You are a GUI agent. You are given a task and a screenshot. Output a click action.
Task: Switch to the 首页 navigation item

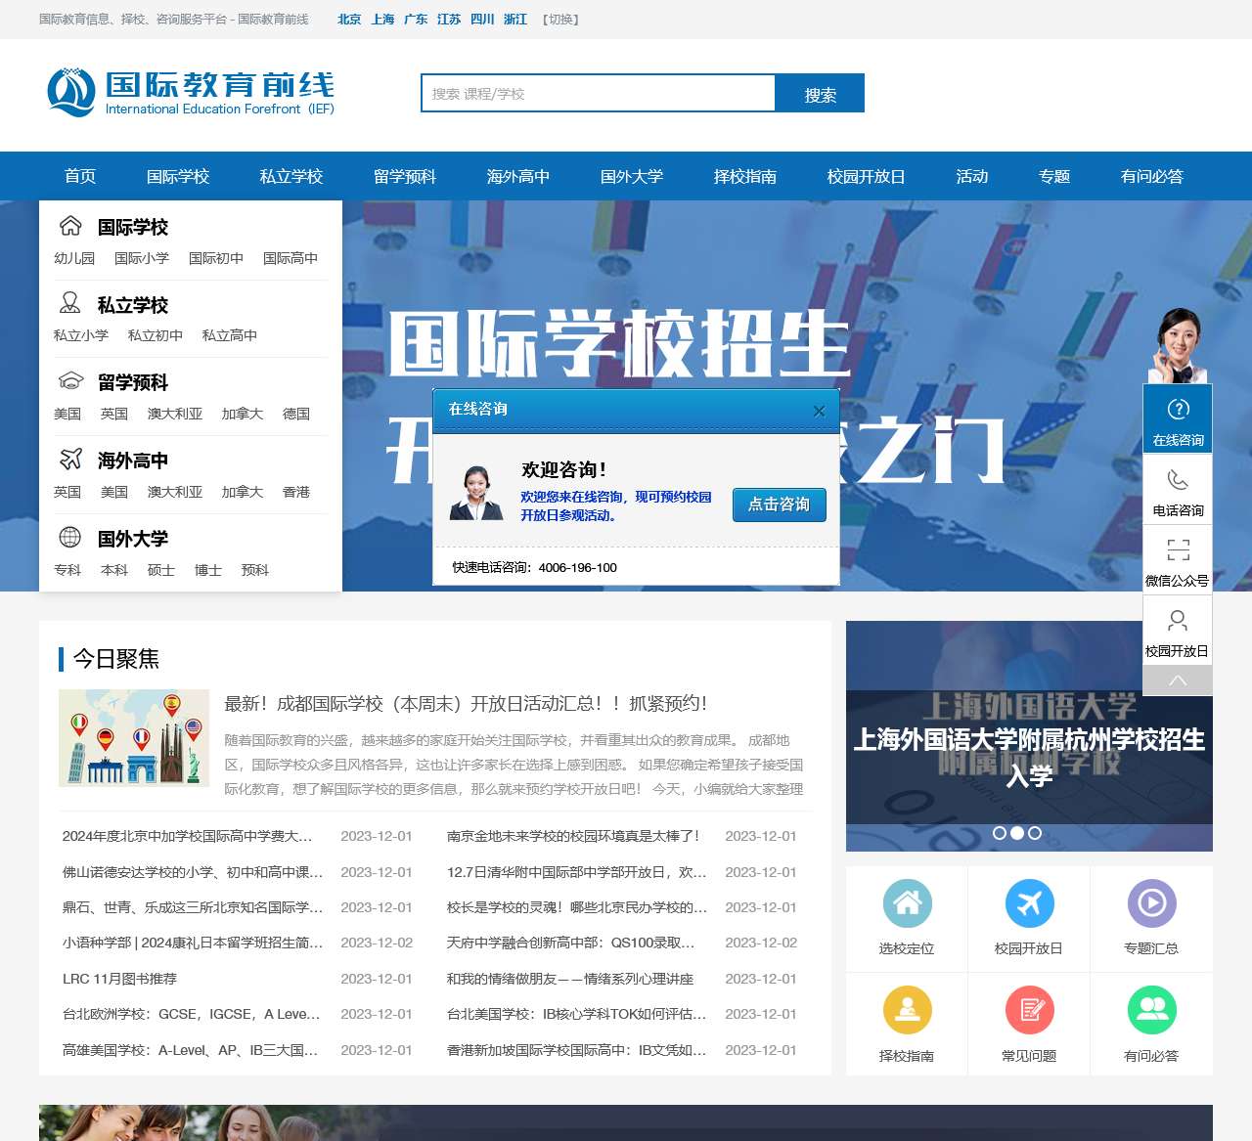pyautogui.click(x=79, y=176)
